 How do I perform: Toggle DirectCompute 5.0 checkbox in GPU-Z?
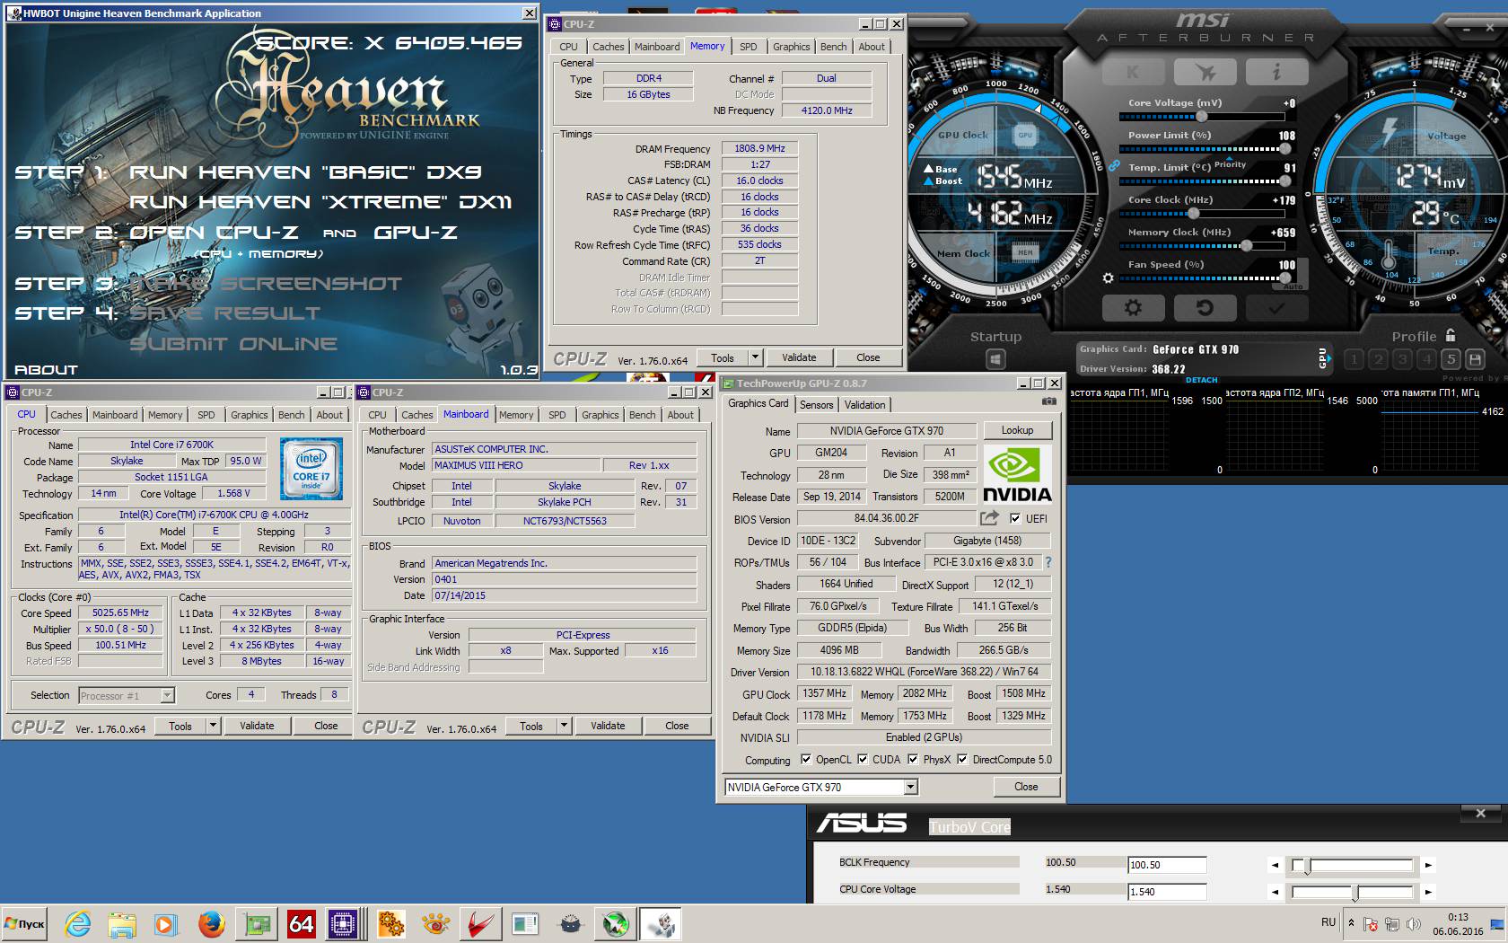pyautogui.click(x=962, y=759)
